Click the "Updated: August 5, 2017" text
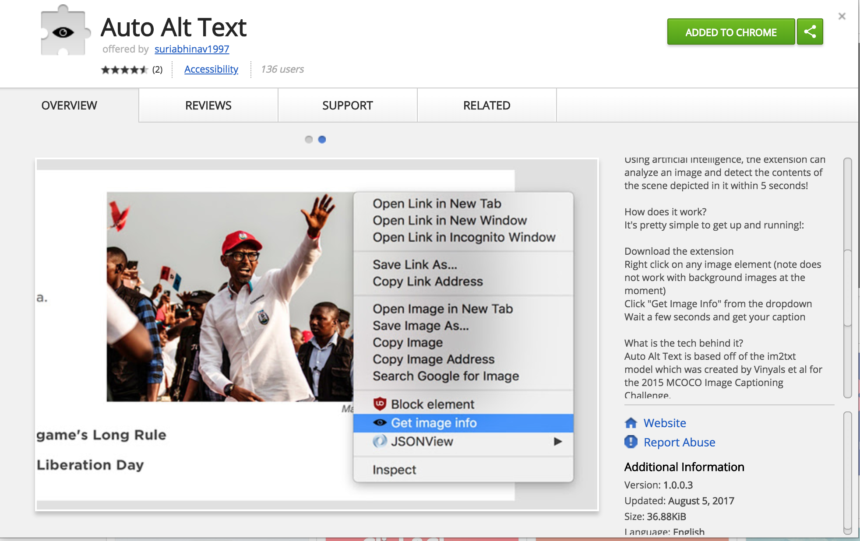The image size is (860, 541). tap(679, 501)
